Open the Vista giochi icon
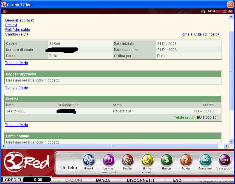The height and width of the screenshot is (184, 235). pos(225,160)
